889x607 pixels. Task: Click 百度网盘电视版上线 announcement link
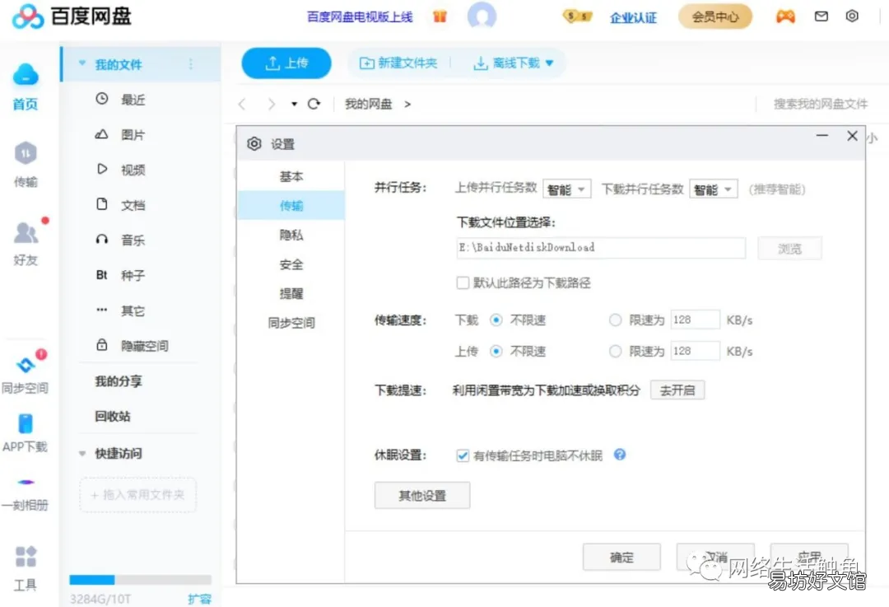click(x=360, y=17)
